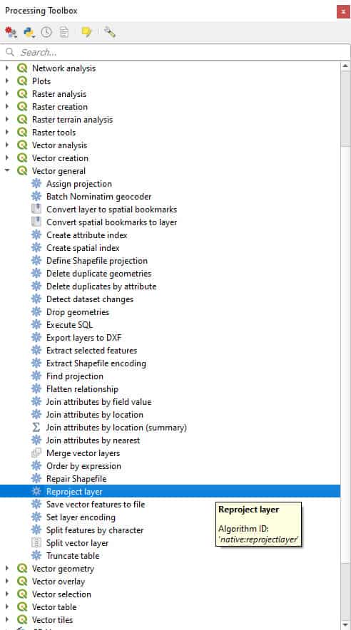Screen dimensions: 351x630
Task: Expand the Network analysis group
Action: click(7, 68)
